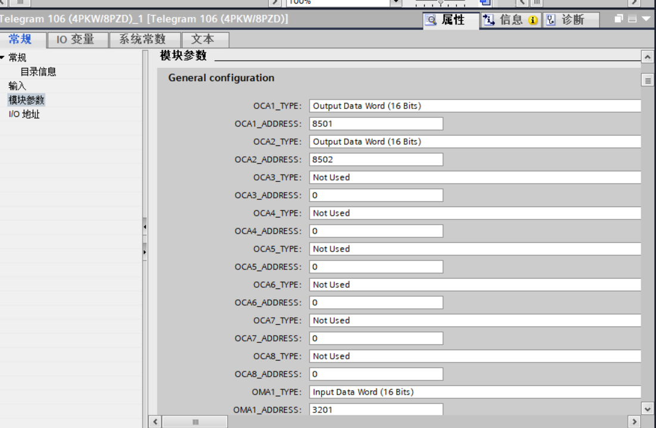Float the inspector window with the undock icon
This screenshot has width=656, height=428.
(620, 19)
